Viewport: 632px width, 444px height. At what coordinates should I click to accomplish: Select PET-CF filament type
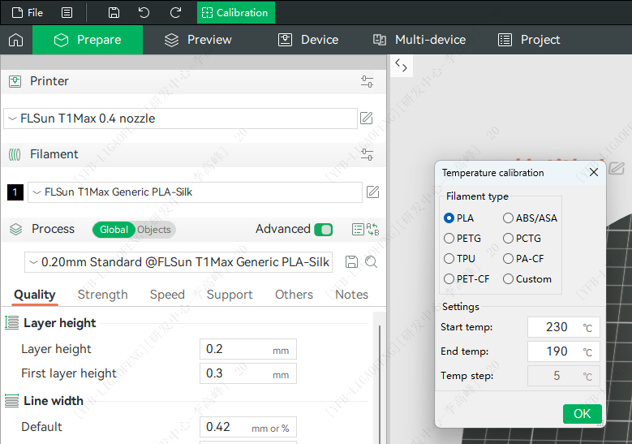click(466, 279)
